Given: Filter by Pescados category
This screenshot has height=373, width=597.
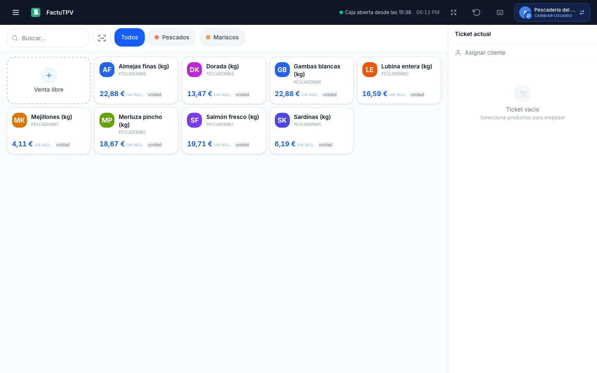Looking at the screenshot, I should point(172,37).
